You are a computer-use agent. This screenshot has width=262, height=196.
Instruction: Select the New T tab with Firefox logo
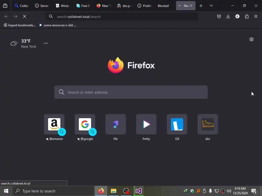[x=104, y=6]
